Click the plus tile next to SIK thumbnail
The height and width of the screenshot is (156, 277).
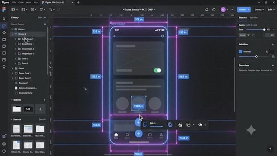[x=40, y=109]
